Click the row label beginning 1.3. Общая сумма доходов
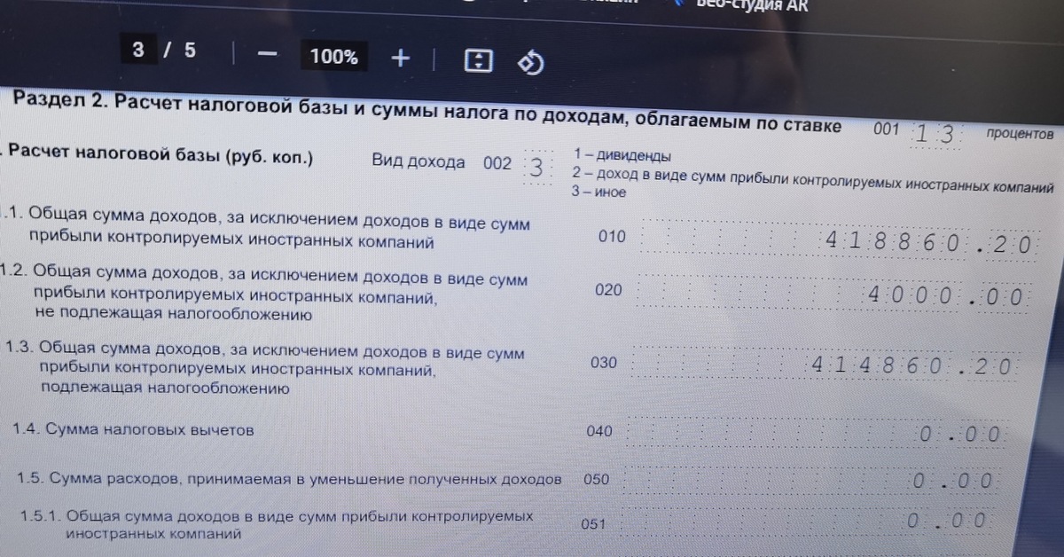 (264, 370)
